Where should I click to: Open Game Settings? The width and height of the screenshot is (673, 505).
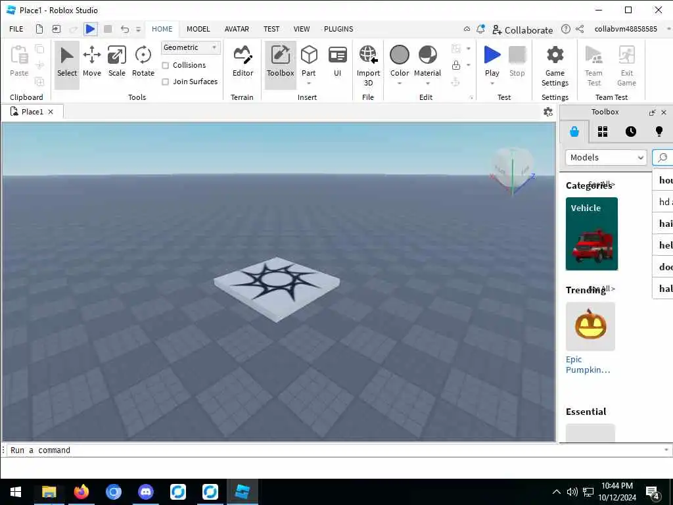point(555,66)
